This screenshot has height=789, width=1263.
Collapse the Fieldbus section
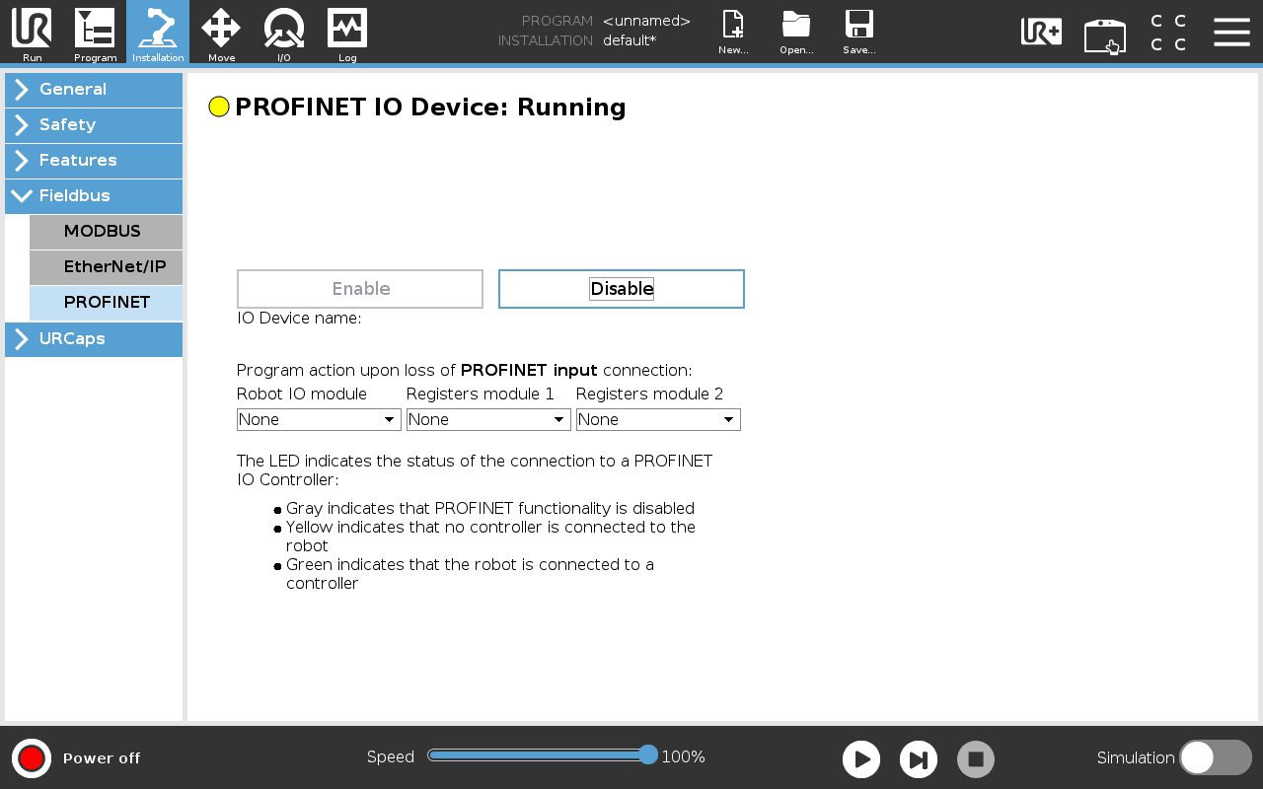tap(94, 196)
